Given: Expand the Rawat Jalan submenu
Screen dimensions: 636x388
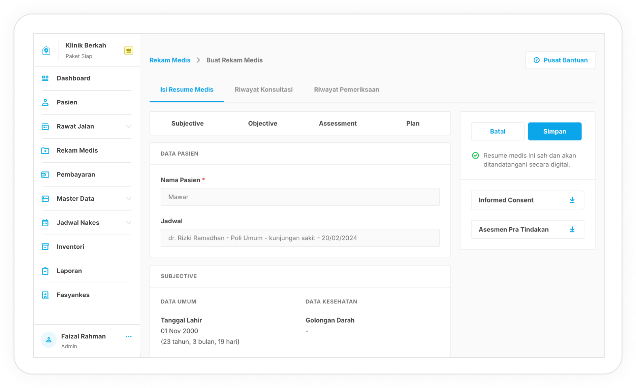Looking at the screenshot, I should point(128,127).
